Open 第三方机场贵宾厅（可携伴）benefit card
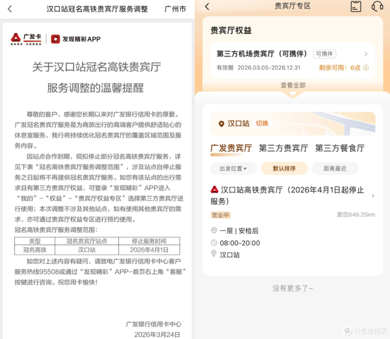The width and height of the screenshot is (390, 339). pos(292,60)
